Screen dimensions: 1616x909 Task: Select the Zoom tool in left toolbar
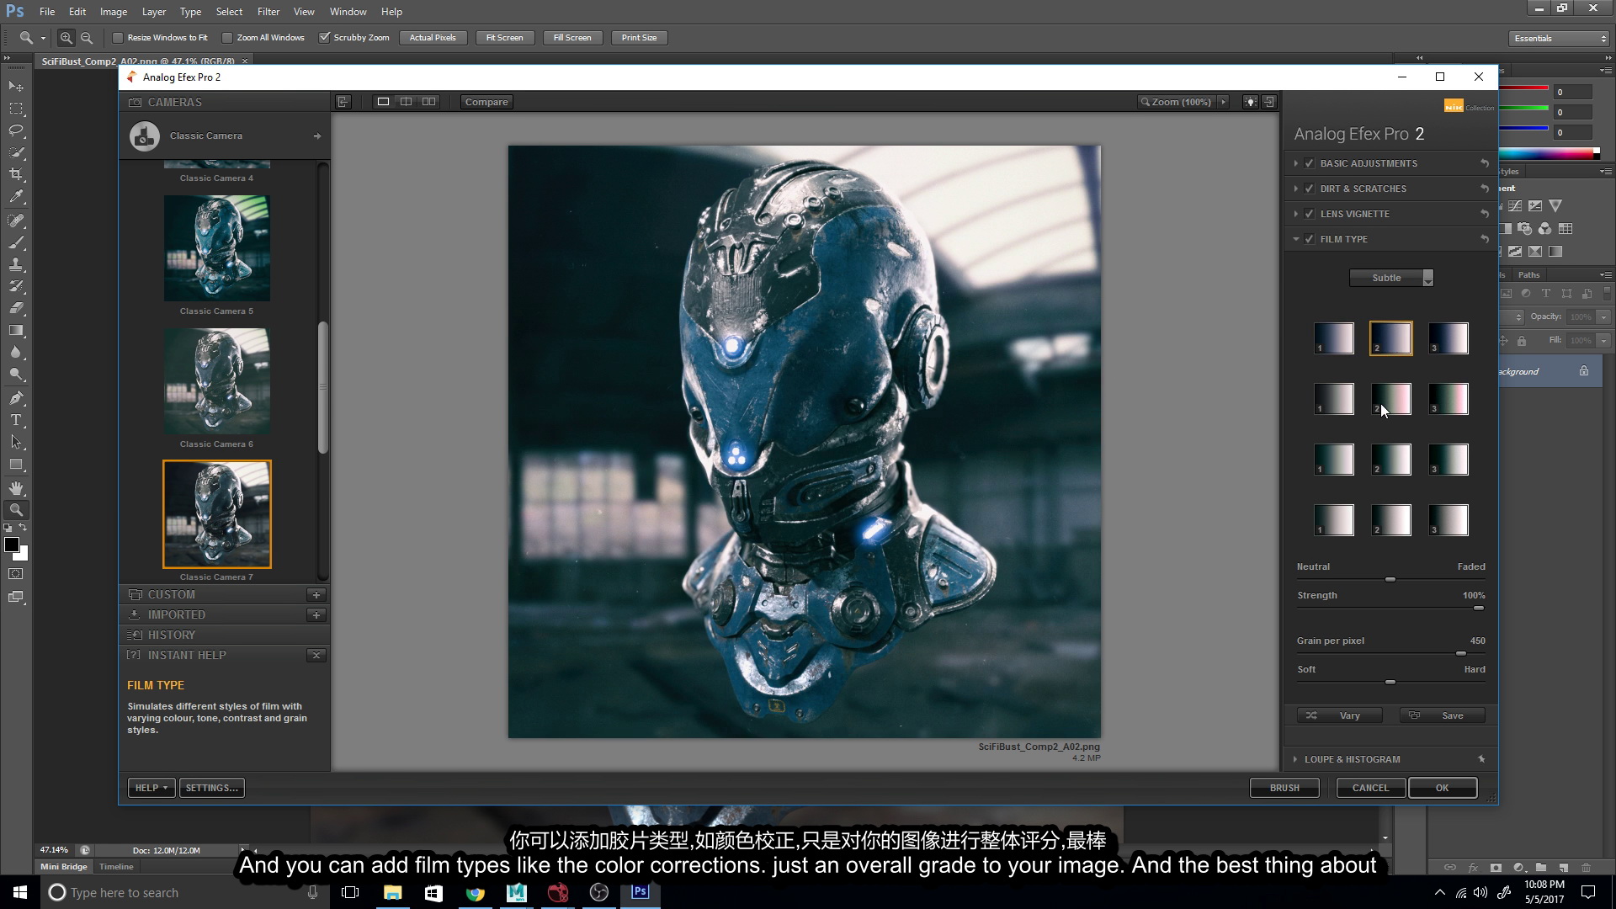click(16, 510)
